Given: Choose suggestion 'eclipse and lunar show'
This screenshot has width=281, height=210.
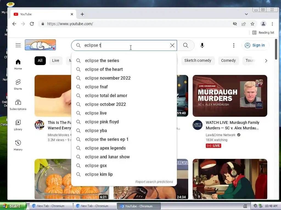Looking at the screenshot, I should (124, 157).
